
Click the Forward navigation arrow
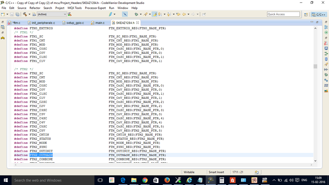[193, 14]
